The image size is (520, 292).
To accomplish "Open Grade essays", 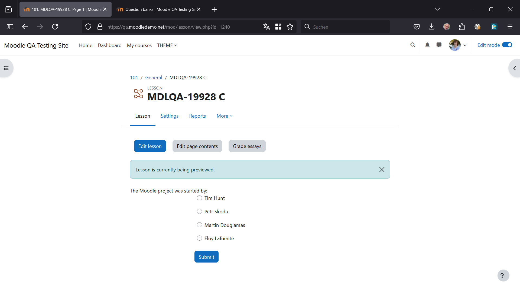I will (x=247, y=146).
